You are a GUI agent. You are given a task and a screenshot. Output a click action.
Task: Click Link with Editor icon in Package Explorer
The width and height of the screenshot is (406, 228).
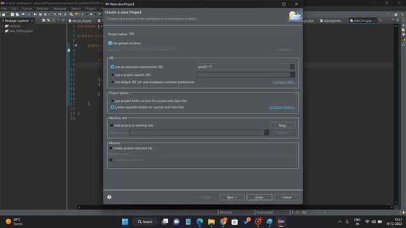click(48, 20)
